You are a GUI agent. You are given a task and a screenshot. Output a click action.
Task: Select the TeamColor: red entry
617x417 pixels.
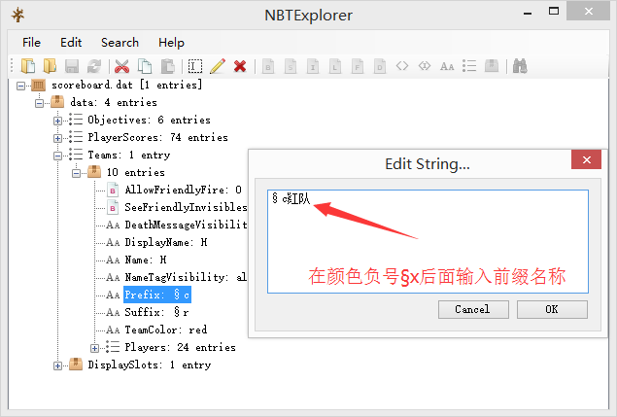tap(165, 330)
